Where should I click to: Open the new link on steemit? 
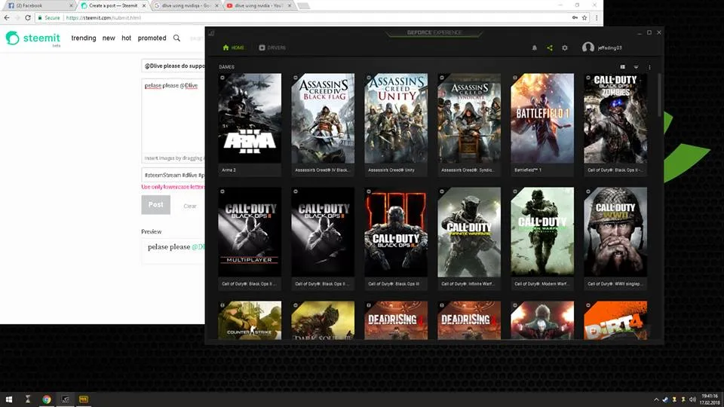[109, 38]
